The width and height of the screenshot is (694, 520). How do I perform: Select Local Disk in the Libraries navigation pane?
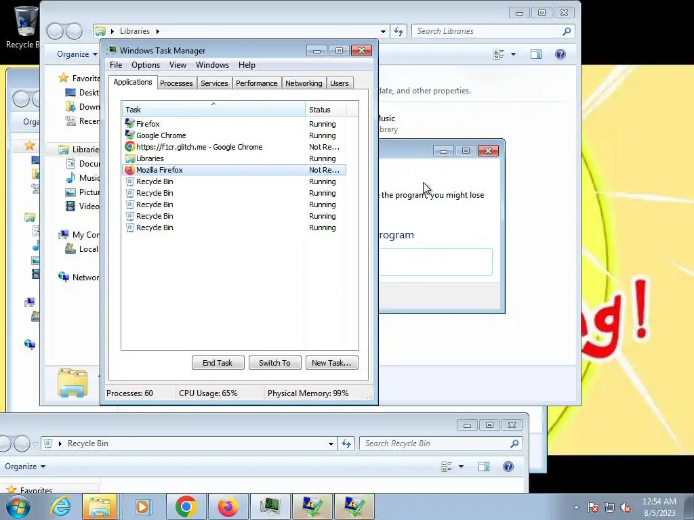(82, 249)
